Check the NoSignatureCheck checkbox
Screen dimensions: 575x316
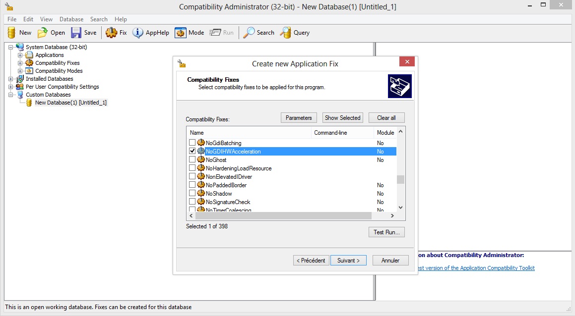(x=192, y=202)
